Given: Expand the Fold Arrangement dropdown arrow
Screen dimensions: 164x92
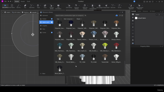Looking at the screenshot, I should [x=95, y=5].
